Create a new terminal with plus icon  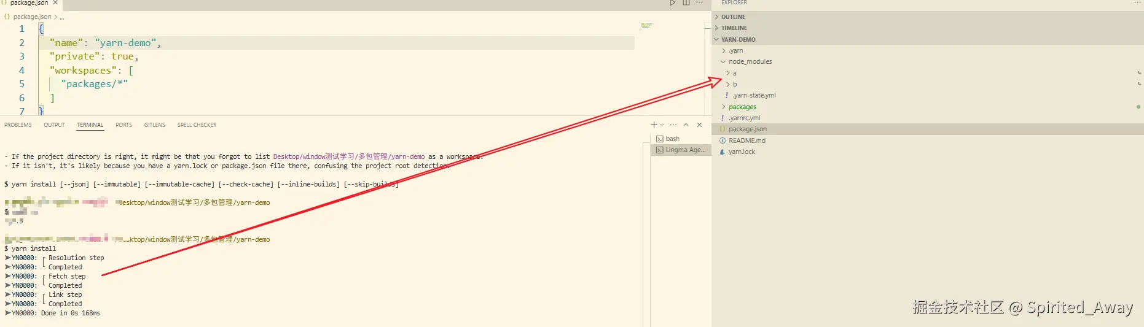click(x=654, y=125)
